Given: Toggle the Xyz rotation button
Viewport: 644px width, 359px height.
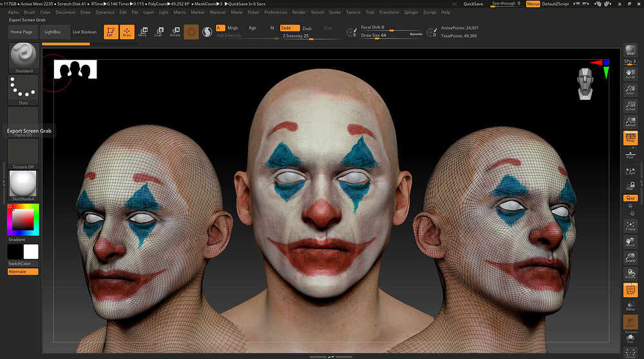Looking at the screenshot, I should pos(630,198).
